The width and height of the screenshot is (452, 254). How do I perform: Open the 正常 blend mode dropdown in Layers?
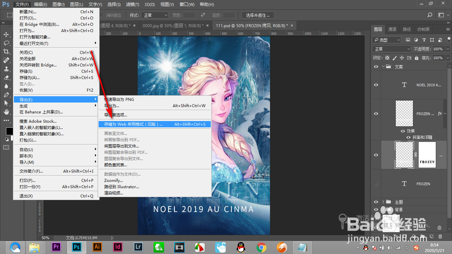392,49
